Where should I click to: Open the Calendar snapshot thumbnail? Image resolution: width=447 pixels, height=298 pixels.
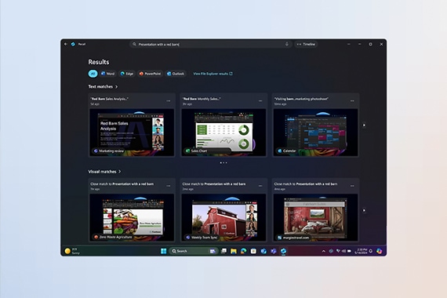pyautogui.click(x=315, y=133)
